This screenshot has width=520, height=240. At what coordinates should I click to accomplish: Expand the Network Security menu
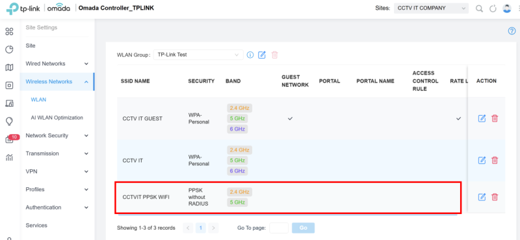click(x=57, y=135)
